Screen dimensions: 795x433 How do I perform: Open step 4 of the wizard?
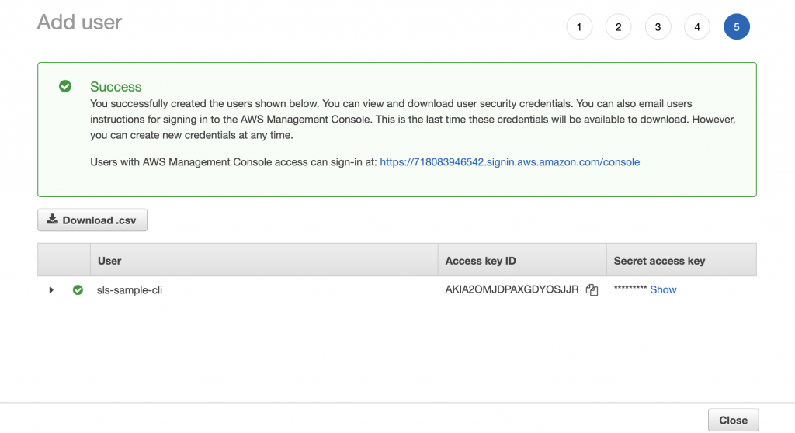[697, 27]
